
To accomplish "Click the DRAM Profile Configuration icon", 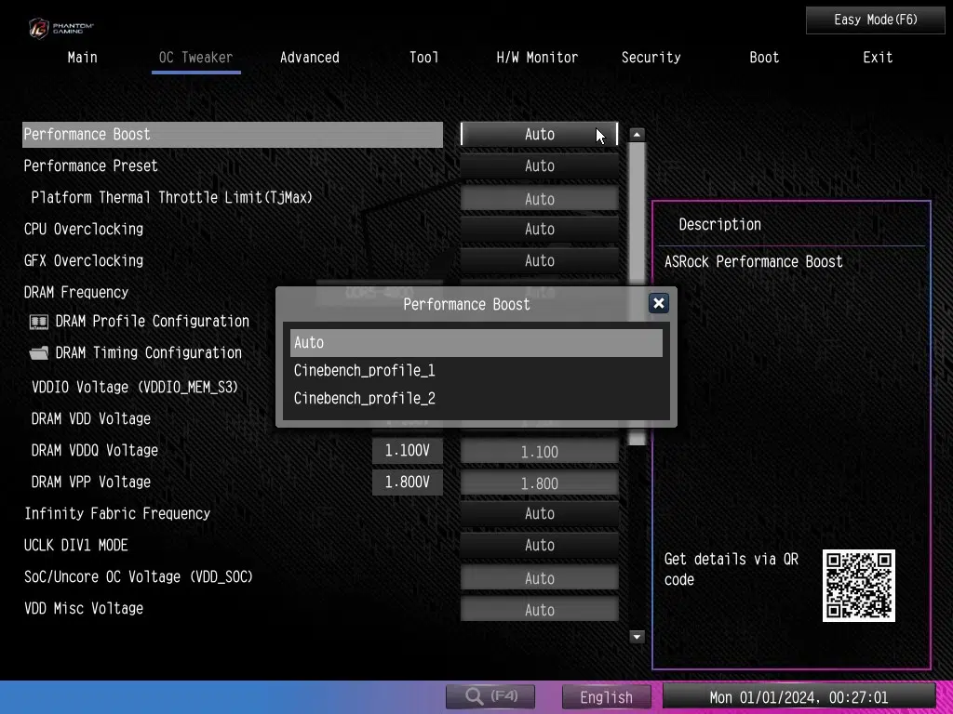I will (39, 322).
